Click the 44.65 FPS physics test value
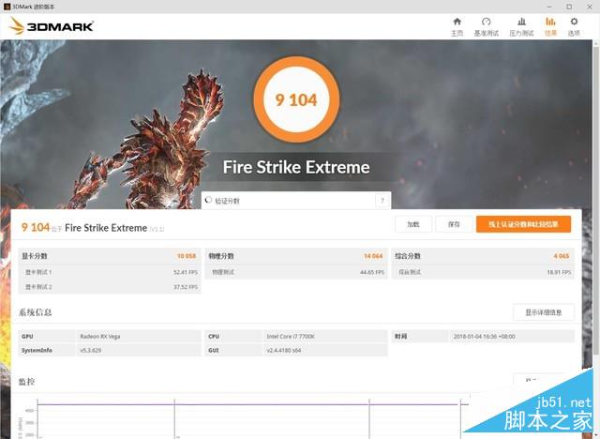The width and height of the screenshot is (600, 439). tap(372, 272)
